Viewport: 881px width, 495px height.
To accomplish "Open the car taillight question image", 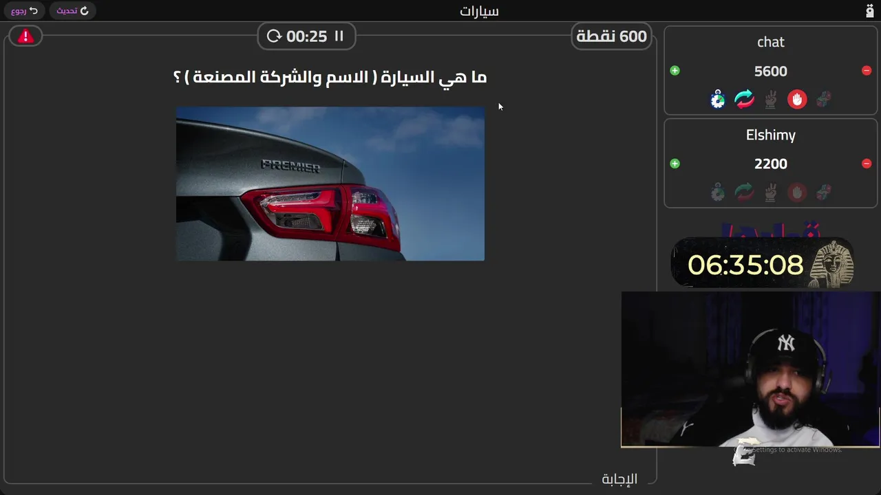I will click(330, 184).
